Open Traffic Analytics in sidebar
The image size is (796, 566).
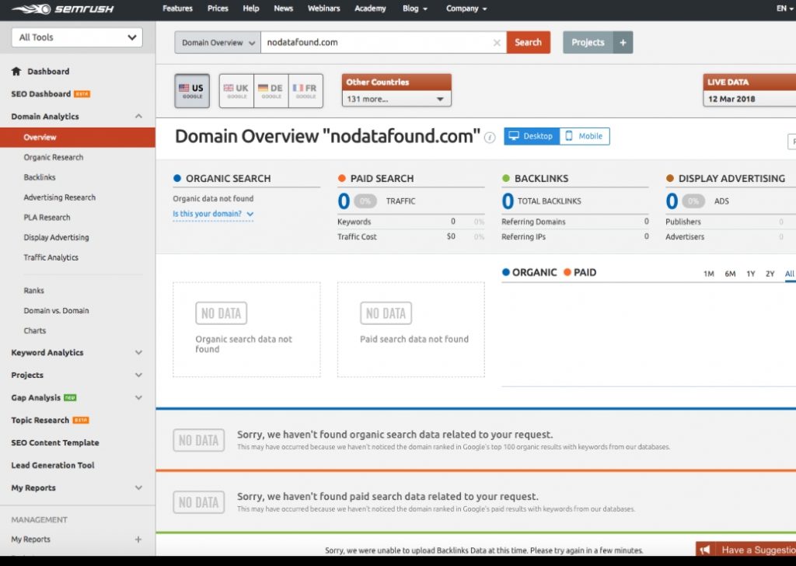(51, 257)
